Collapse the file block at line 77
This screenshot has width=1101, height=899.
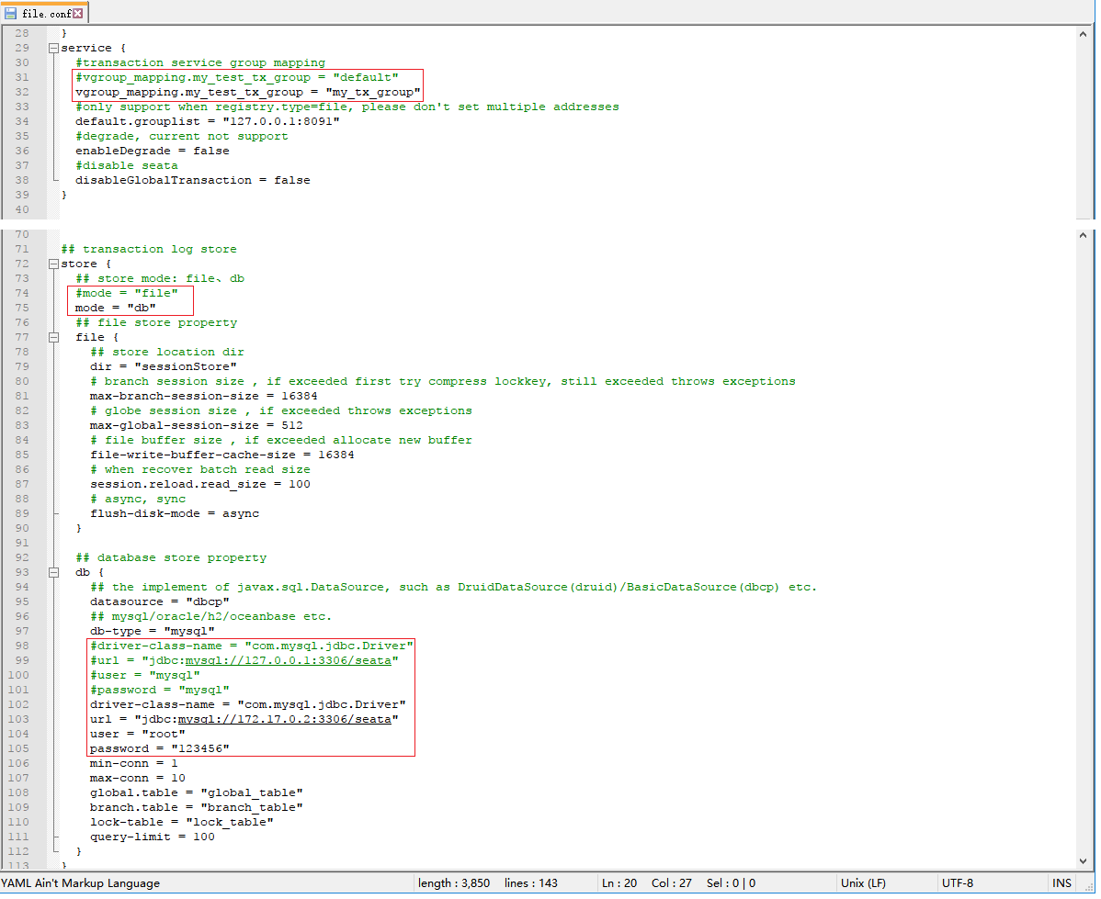[x=53, y=338]
